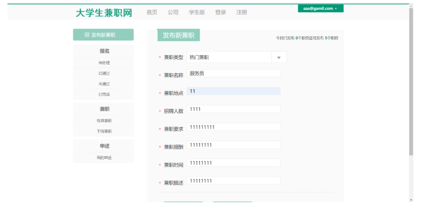Focus the 兼职地点 input field
The image size is (433, 208).
(234, 91)
